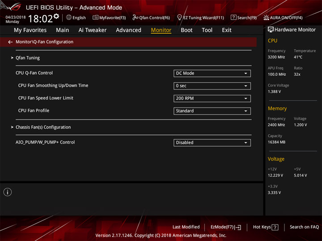Viewport: 322px width, 241px height.
Task: Change language via English button
Action: [76, 17]
